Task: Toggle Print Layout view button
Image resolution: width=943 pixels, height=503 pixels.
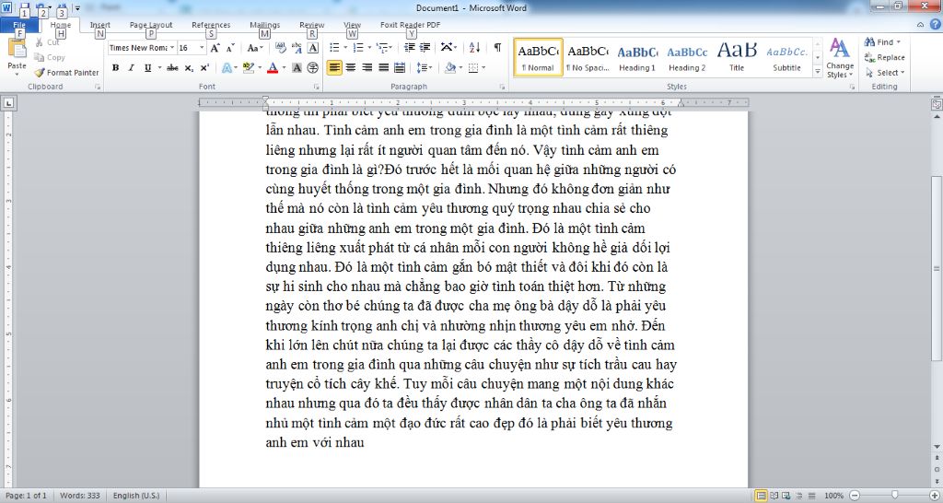Action: (762, 496)
